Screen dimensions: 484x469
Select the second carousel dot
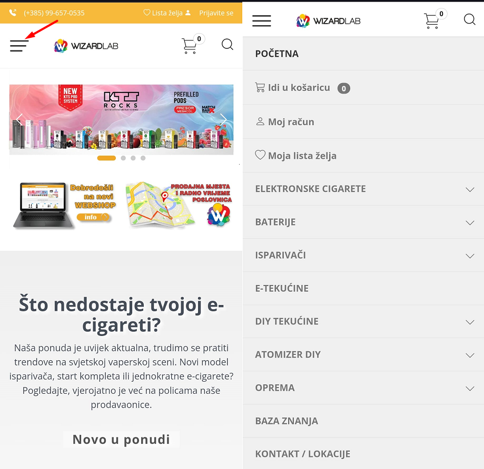tap(123, 158)
